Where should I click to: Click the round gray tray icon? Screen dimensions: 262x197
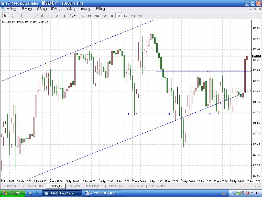(x=243, y=193)
